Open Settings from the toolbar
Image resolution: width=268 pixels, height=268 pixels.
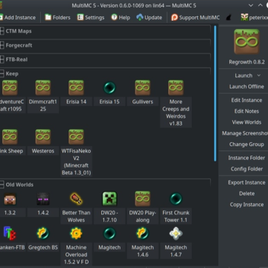click(x=91, y=18)
